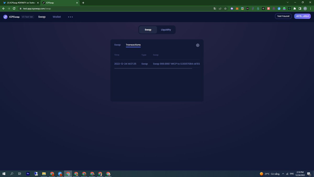Click the translate page icon in address bar
This screenshot has height=177, width=314.
[x=215, y=8]
